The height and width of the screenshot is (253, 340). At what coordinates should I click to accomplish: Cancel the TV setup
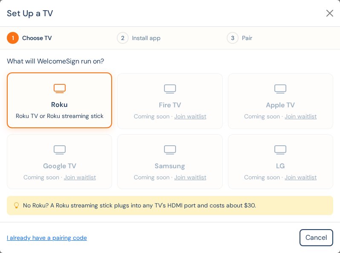pos(316,238)
